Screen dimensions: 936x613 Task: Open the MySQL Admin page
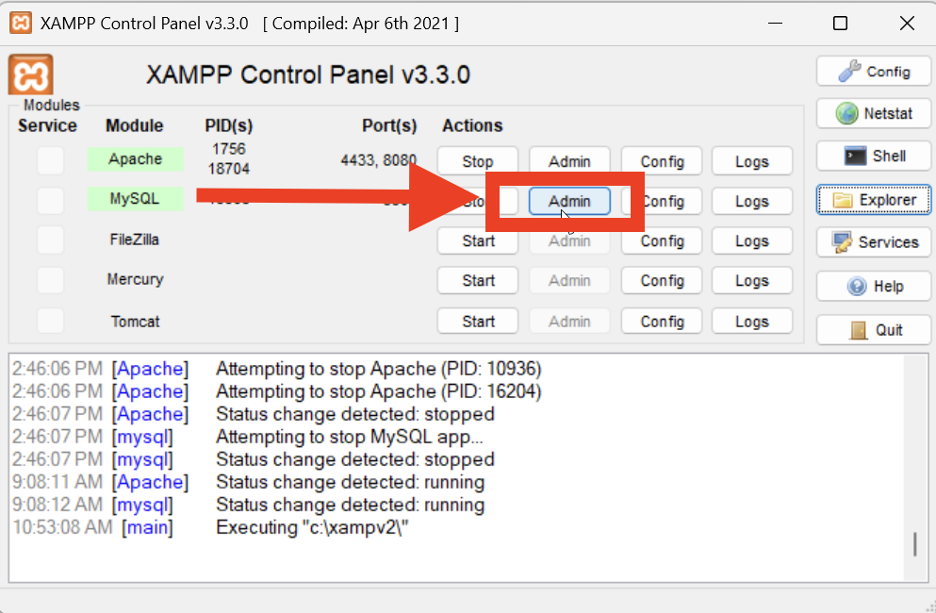569,201
